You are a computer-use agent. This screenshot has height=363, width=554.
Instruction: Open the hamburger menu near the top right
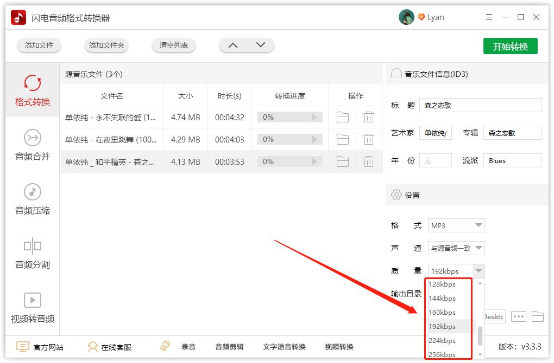488,17
